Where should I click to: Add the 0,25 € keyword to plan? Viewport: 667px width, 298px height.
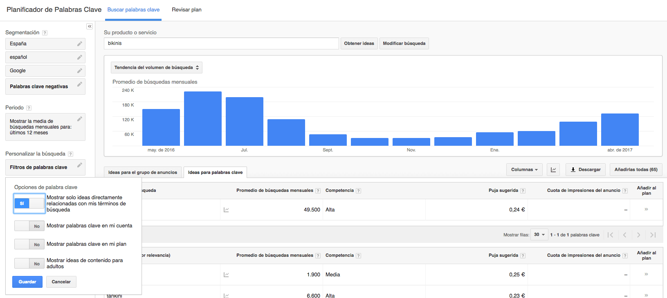point(646,274)
